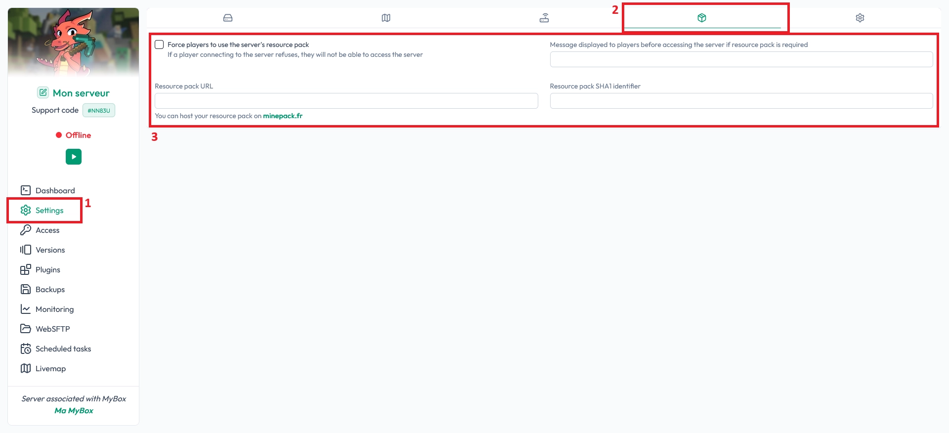
Task: Open the gear icon tab at top
Action: click(x=860, y=18)
